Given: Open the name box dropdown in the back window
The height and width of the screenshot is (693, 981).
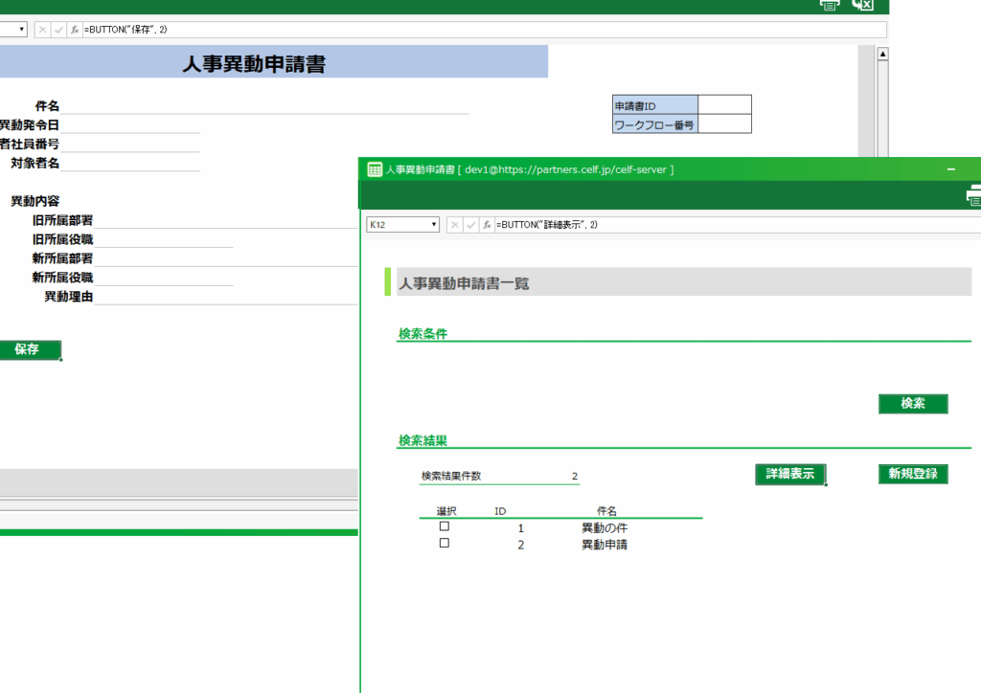Looking at the screenshot, I should click(x=22, y=30).
